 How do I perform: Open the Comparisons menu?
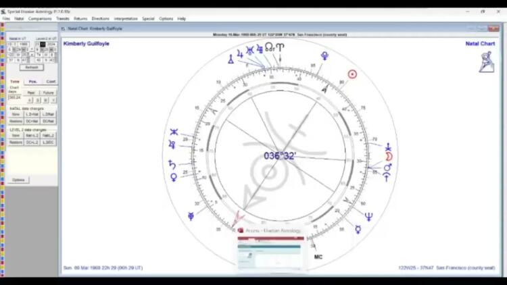pyautogui.click(x=40, y=19)
